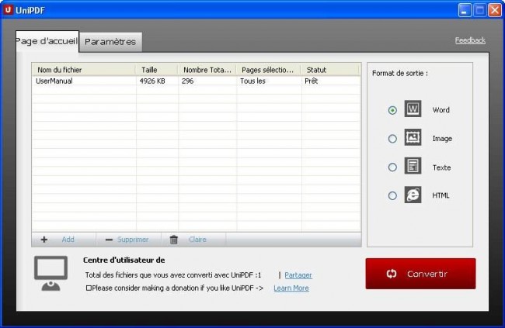Open the Page d'accueil tab
The height and width of the screenshot is (328, 505).
tap(47, 41)
